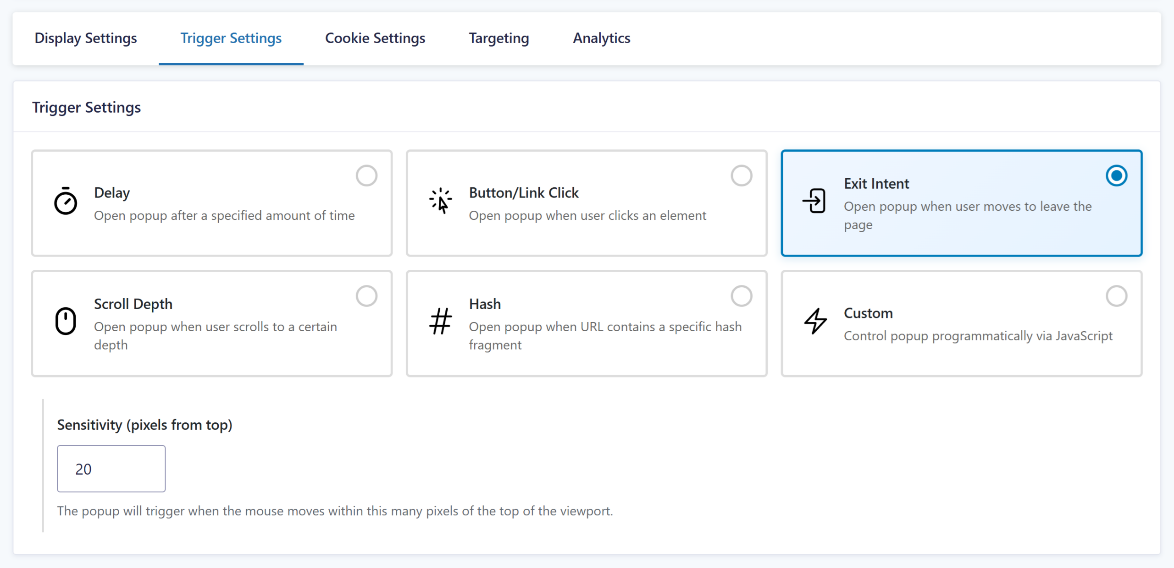This screenshot has height=568, width=1174.
Task: Select the Button/Link Click radio button
Action: coord(741,176)
